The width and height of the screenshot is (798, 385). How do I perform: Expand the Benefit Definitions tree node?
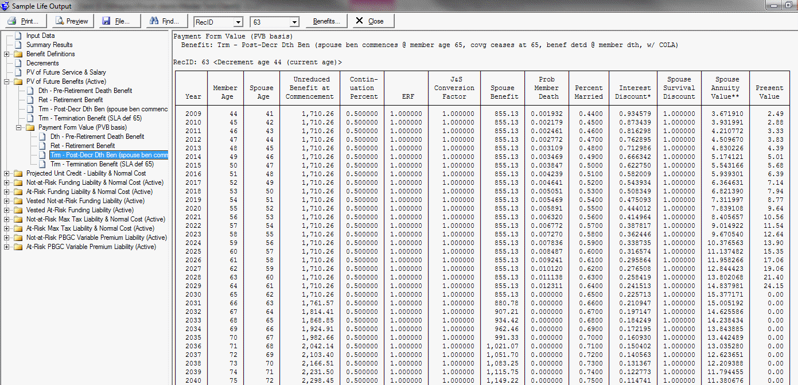click(7, 54)
